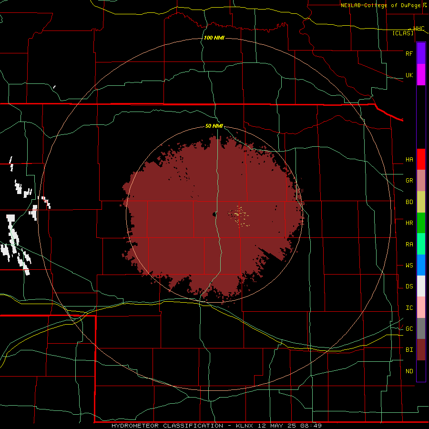Click the DS legend label
The image size is (429, 429).
[x=409, y=286]
